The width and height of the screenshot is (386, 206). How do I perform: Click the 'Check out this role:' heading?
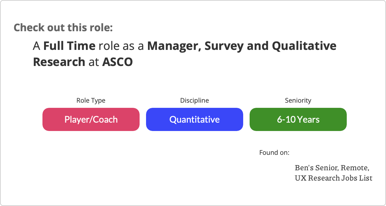pyautogui.click(x=63, y=27)
